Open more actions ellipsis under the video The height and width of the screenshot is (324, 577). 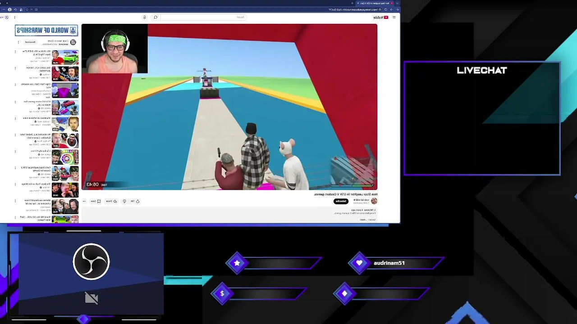[x=84, y=201]
